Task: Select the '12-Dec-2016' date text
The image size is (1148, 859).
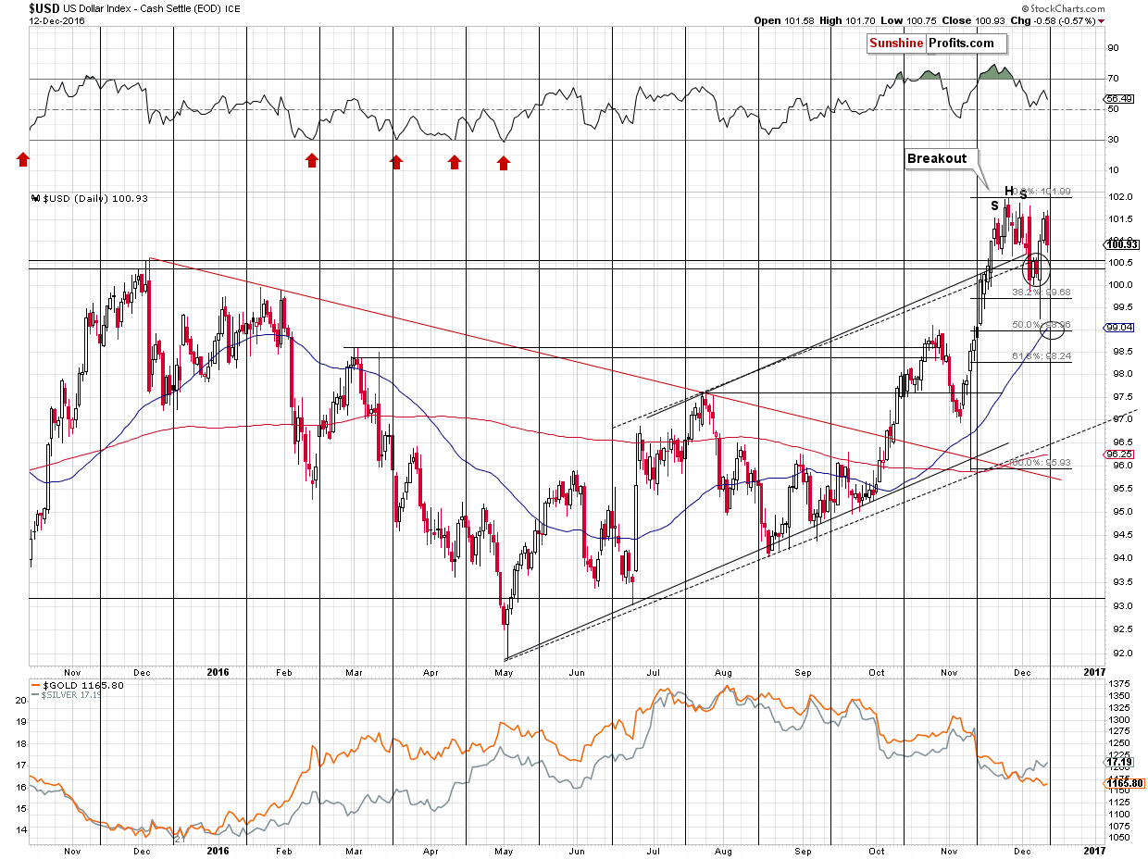Action: point(57,20)
